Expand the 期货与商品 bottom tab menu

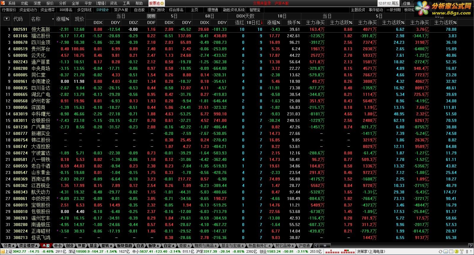tap(206, 246)
